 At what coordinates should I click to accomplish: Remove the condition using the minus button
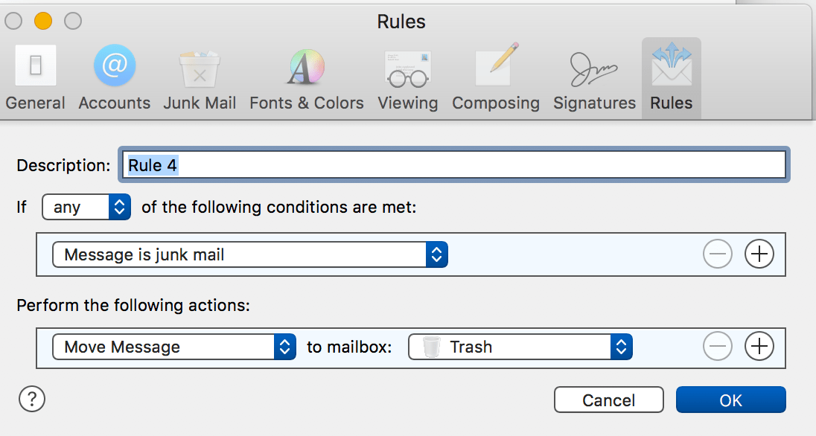click(717, 254)
